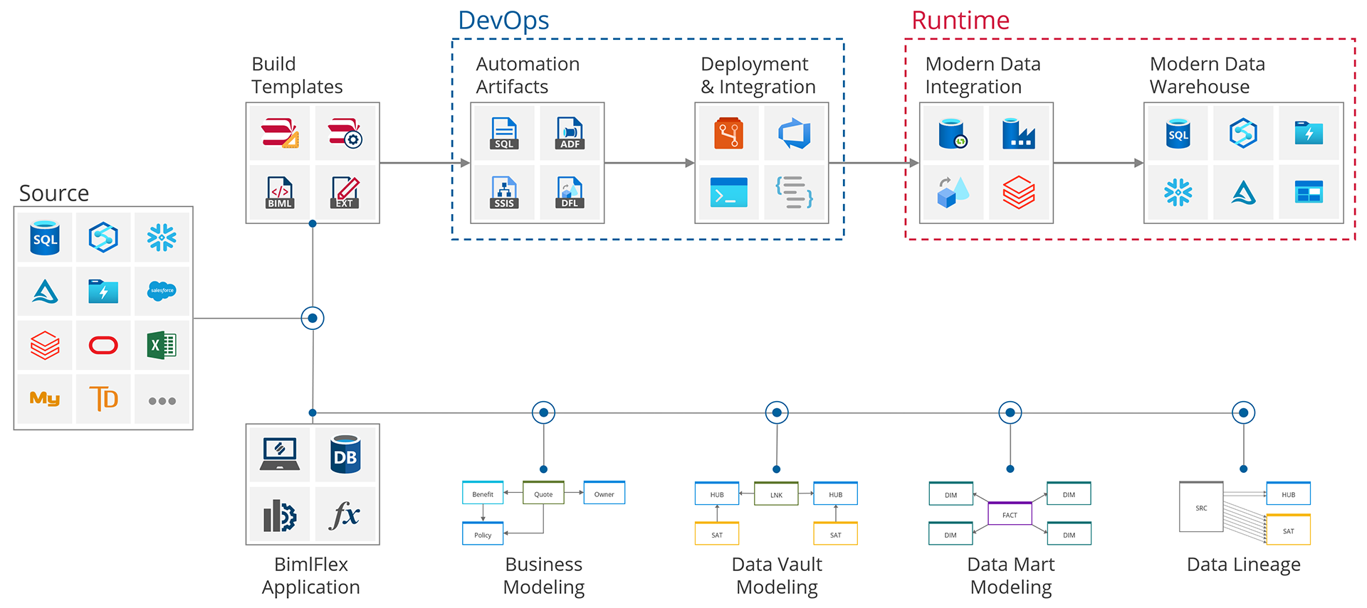Click the Snowflake icon in Modern Data Warehouse
This screenshot has height=608, width=1367.
(1178, 192)
